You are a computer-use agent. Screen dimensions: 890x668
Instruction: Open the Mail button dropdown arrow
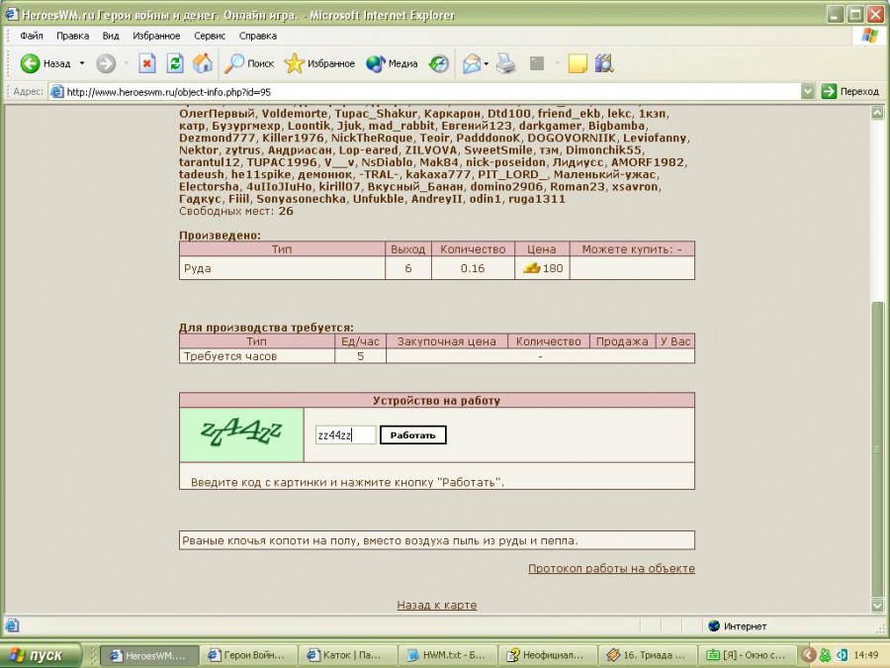487,63
